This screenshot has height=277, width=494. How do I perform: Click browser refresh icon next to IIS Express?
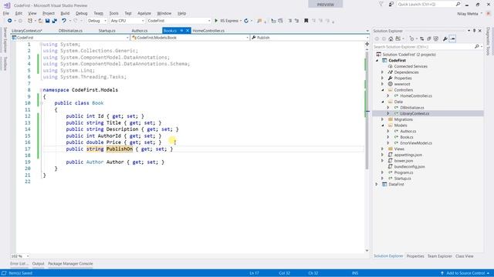point(246,21)
